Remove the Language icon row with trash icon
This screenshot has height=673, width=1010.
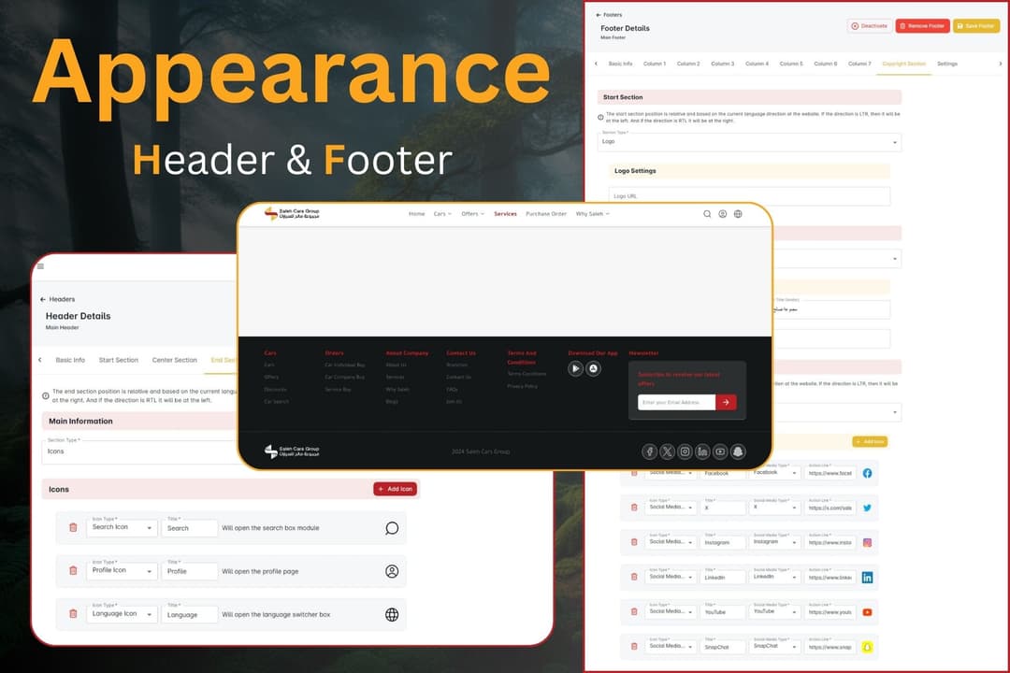click(x=73, y=614)
